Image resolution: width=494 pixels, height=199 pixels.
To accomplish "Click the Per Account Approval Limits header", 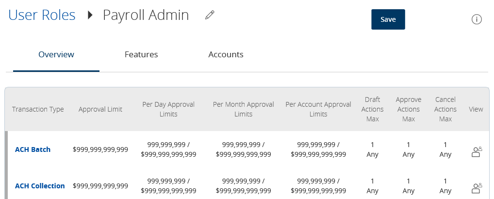I will [318, 109].
